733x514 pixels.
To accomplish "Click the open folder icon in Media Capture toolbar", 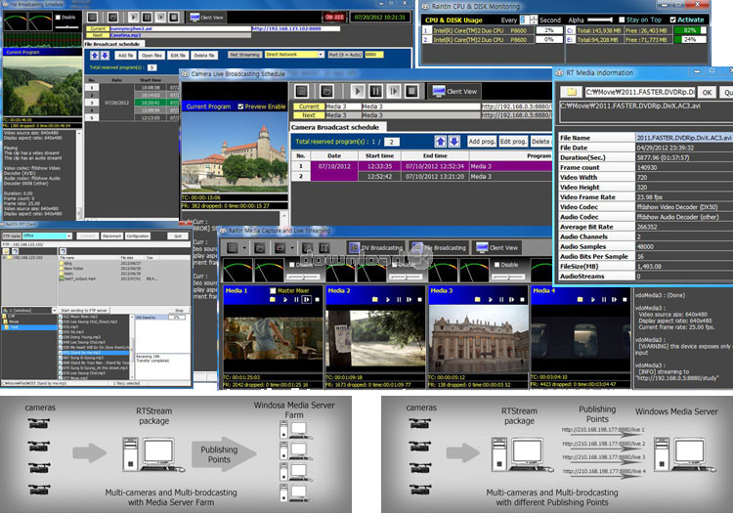I will coord(259,247).
